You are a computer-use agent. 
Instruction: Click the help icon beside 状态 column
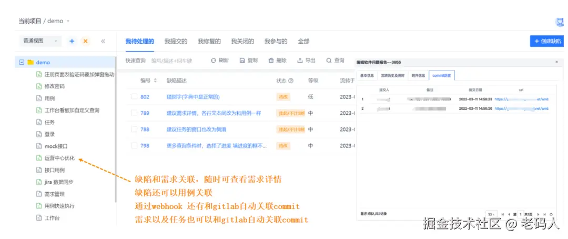point(290,81)
